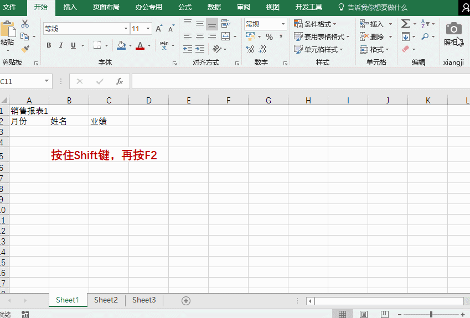Click the 条件格式 button

315,24
